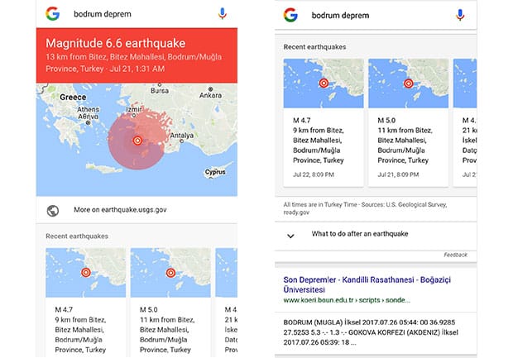Click the globe icon beside earthquake.usgs.gov
Screen dimensions: 513x358
[53, 211]
